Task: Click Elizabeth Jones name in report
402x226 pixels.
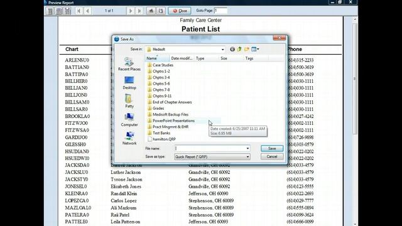Action: [x=126, y=186]
